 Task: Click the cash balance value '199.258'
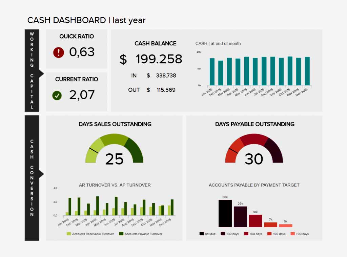pyautogui.click(x=159, y=59)
